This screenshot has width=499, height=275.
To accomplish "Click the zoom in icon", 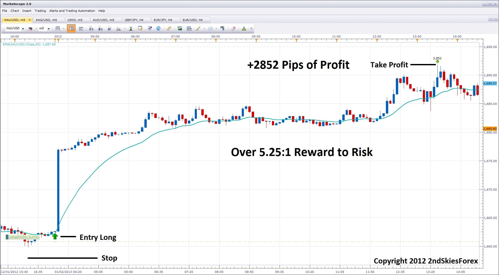I will coord(91,29).
